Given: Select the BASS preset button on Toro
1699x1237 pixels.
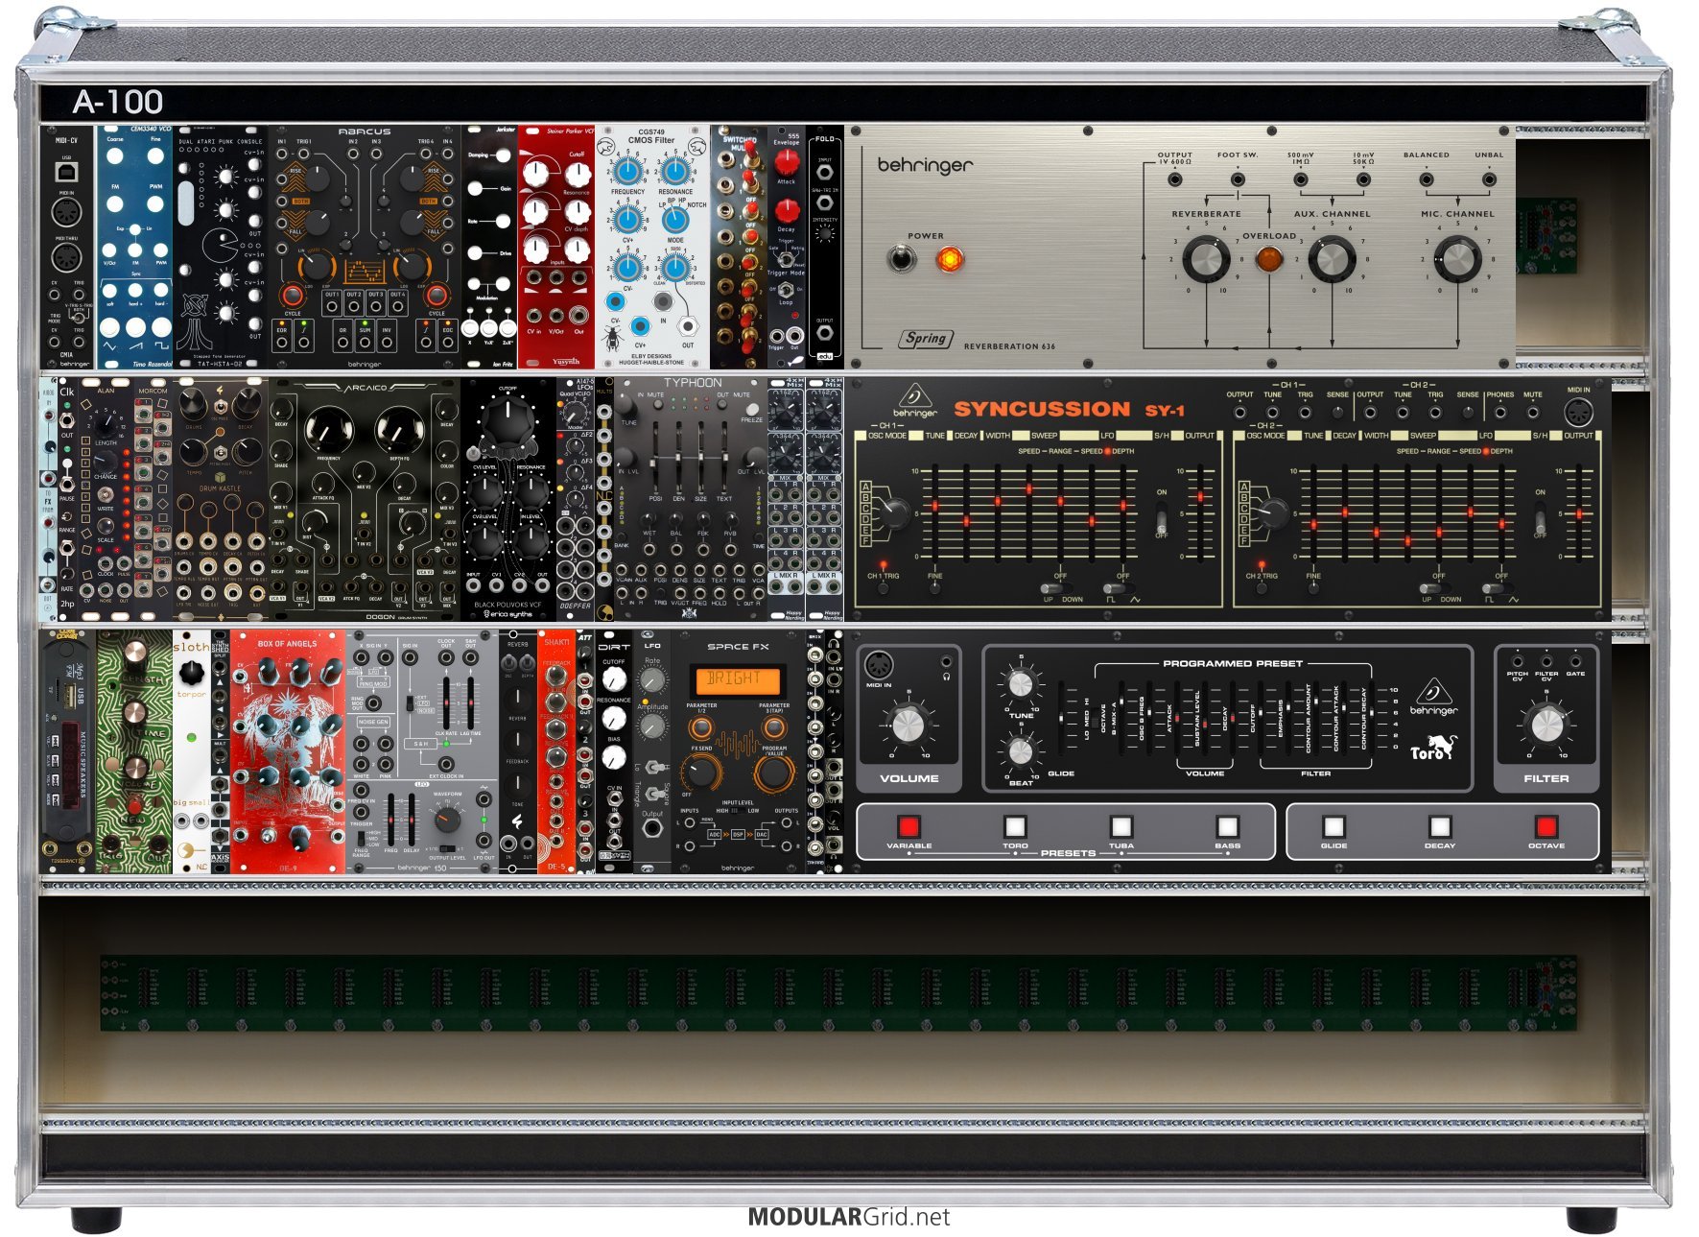Looking at the screenshot, I should pyautogui.click(x=1227, y=826).
